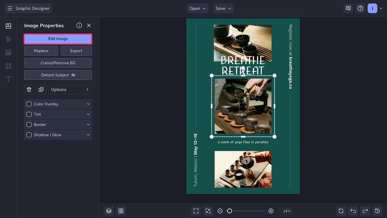The image size is (387, 218).
Task: Open the Options submenu
Action: (70, 89)
